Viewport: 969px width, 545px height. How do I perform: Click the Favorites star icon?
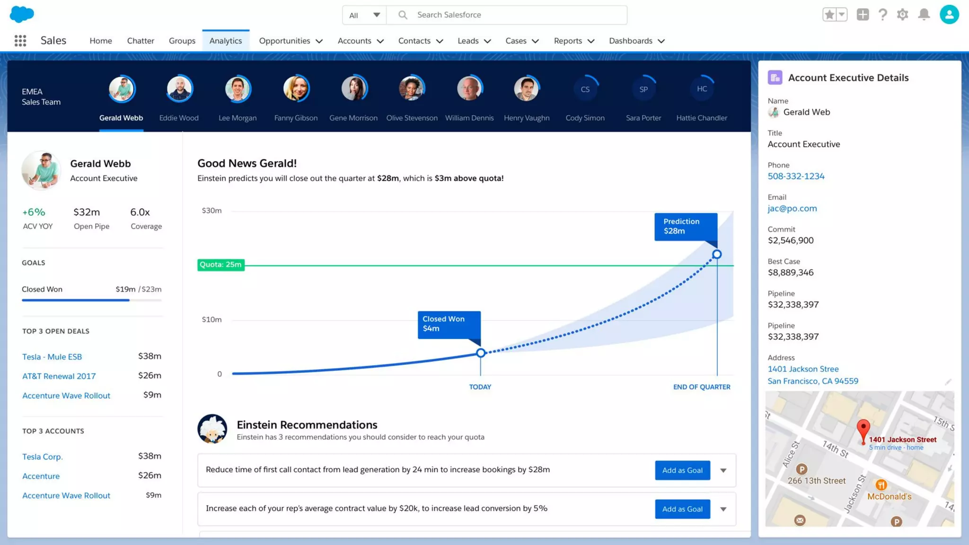coord(829,15)
